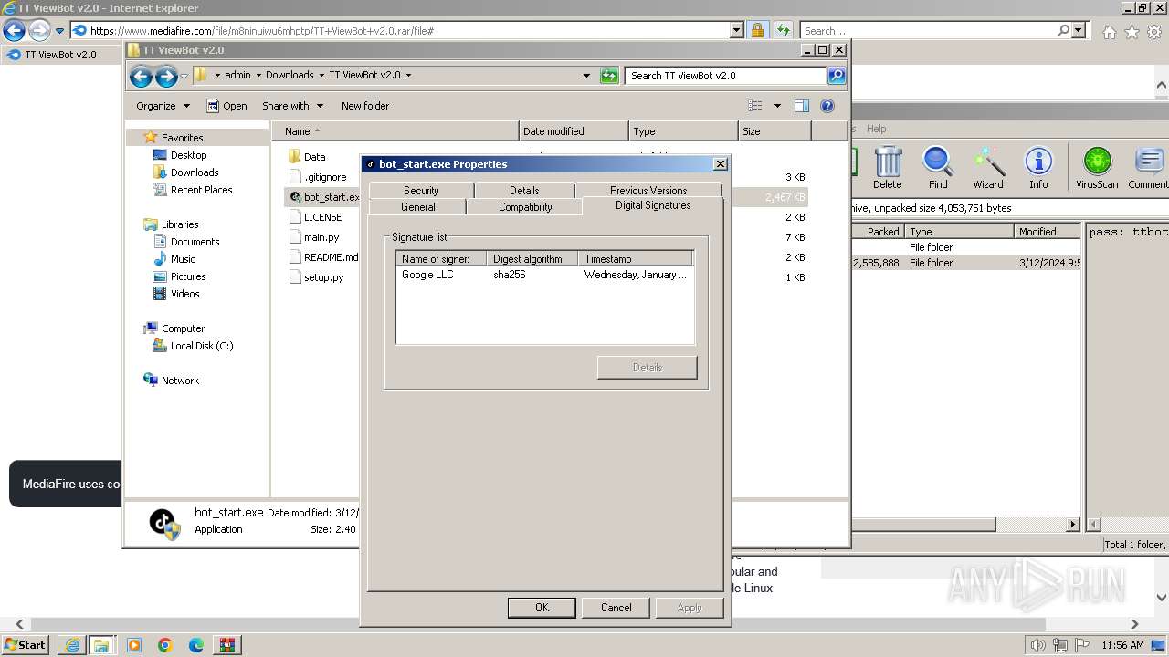Open IE Home icon
The width and height of the screenshot is (1169, 657).
(1109, 32)
